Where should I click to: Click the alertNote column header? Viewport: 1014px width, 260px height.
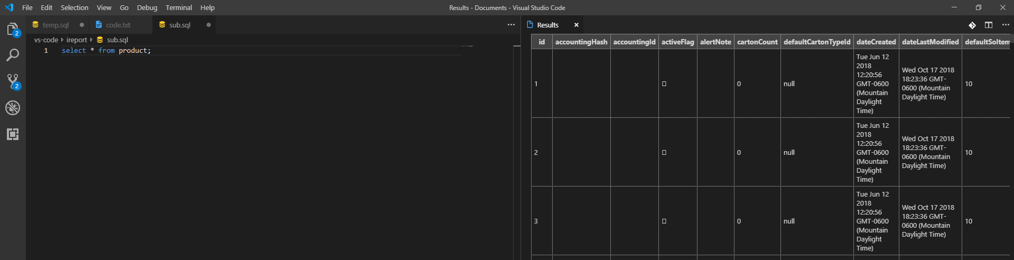click(715, 42)
